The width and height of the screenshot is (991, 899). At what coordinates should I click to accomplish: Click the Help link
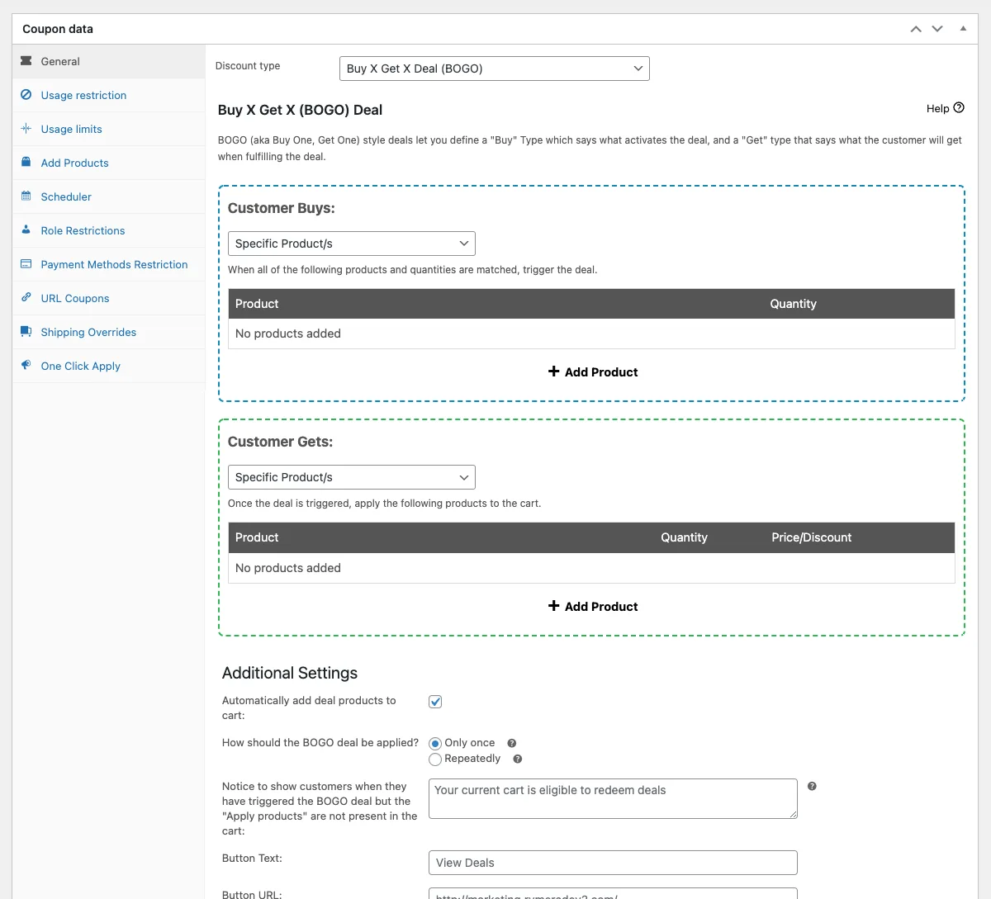(x=946, y=108)
